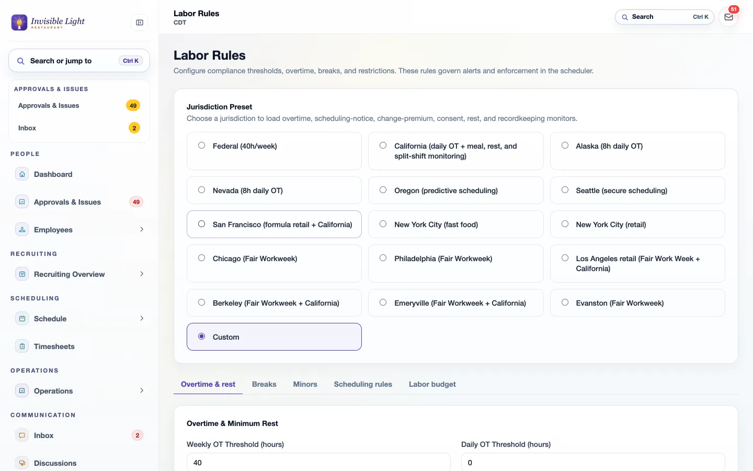
Task: Expand the Recruiting Overview chevron
Action: [x=142, y=274]
